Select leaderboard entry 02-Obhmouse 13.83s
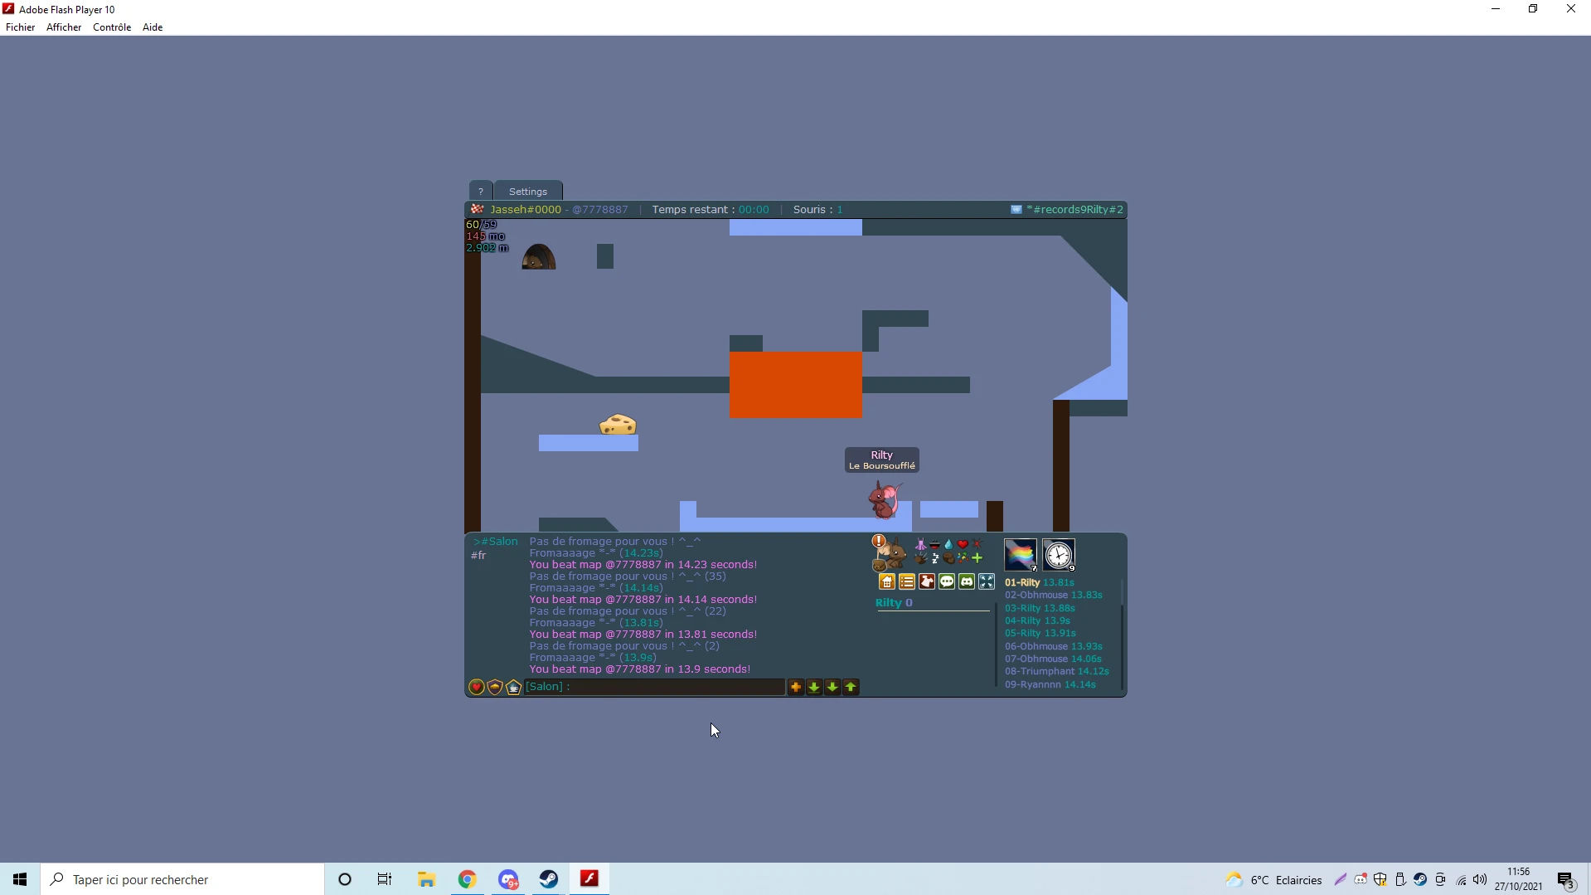The height and width of the screenshot is (895, 1591). (x=1054, y=596)
